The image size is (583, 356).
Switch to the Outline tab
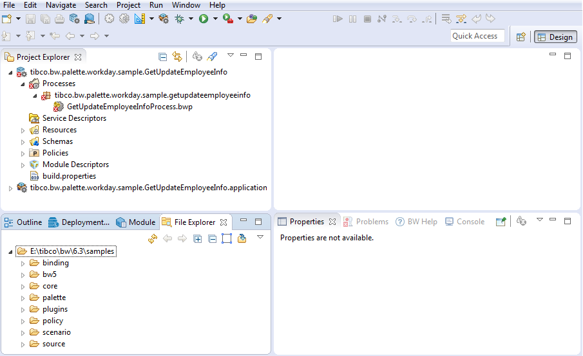coord(23,222)
